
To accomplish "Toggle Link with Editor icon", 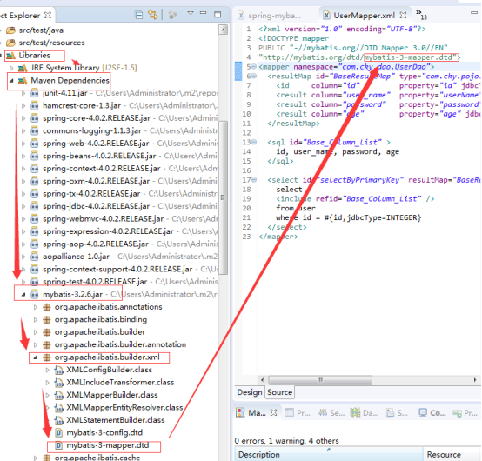I will (x=152, y=15).
